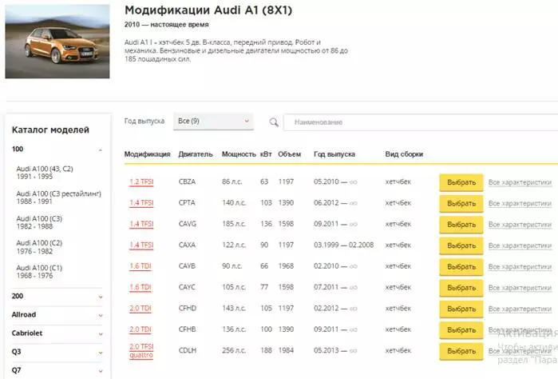Expand the Allroad model group
The height and width of the screenshot is (379, 558).
[x=57, y=315]
